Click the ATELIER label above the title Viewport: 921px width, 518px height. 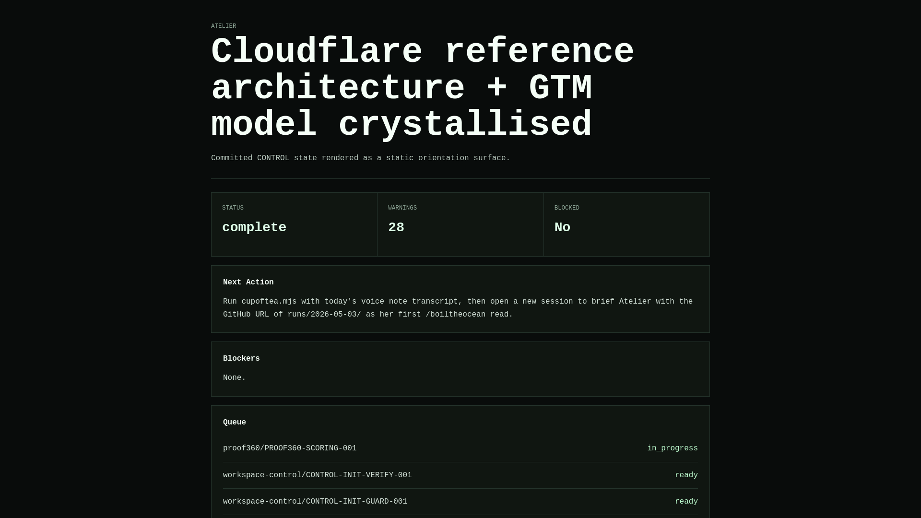tap(224, 26)
